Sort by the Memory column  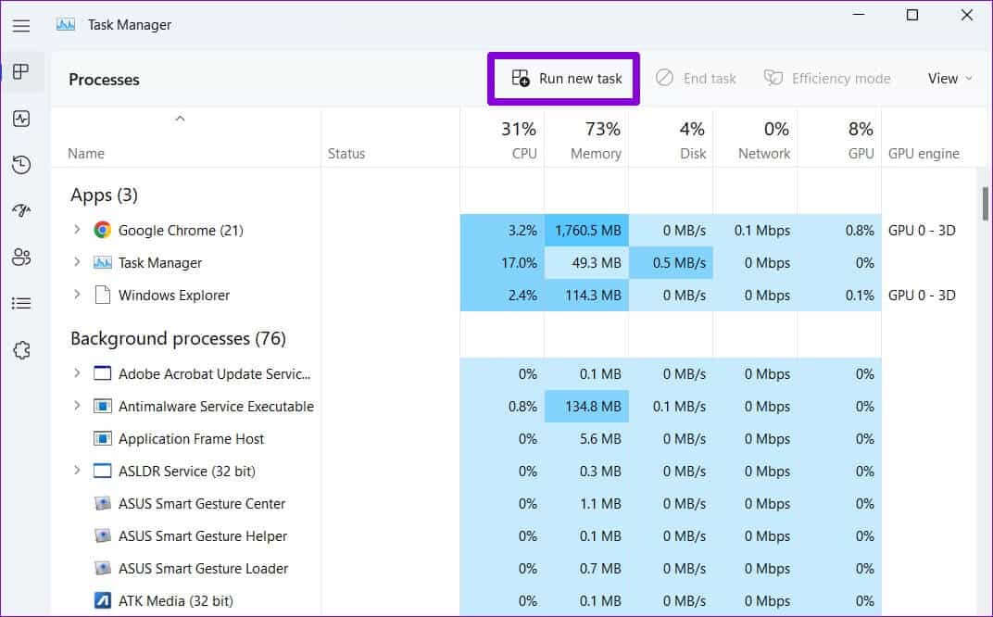(586, 139)
